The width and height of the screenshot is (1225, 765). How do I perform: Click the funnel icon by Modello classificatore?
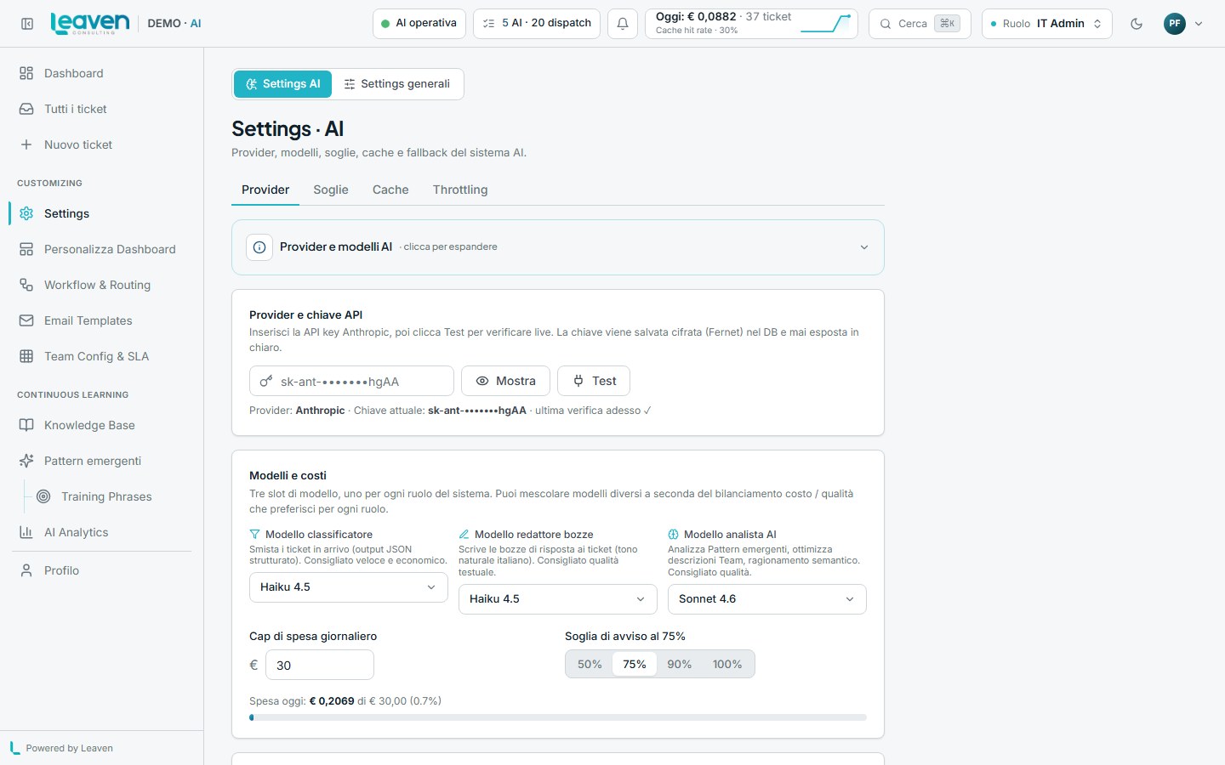254,535
